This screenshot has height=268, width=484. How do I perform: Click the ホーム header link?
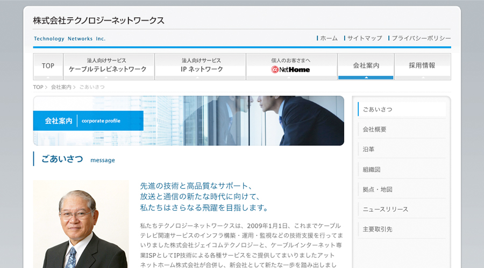329,39
